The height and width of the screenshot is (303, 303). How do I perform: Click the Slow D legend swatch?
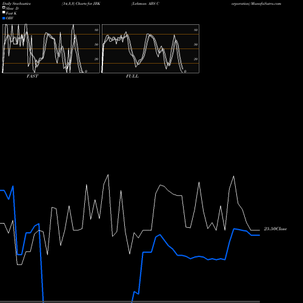pyautogui.click(x=4, y=8)
